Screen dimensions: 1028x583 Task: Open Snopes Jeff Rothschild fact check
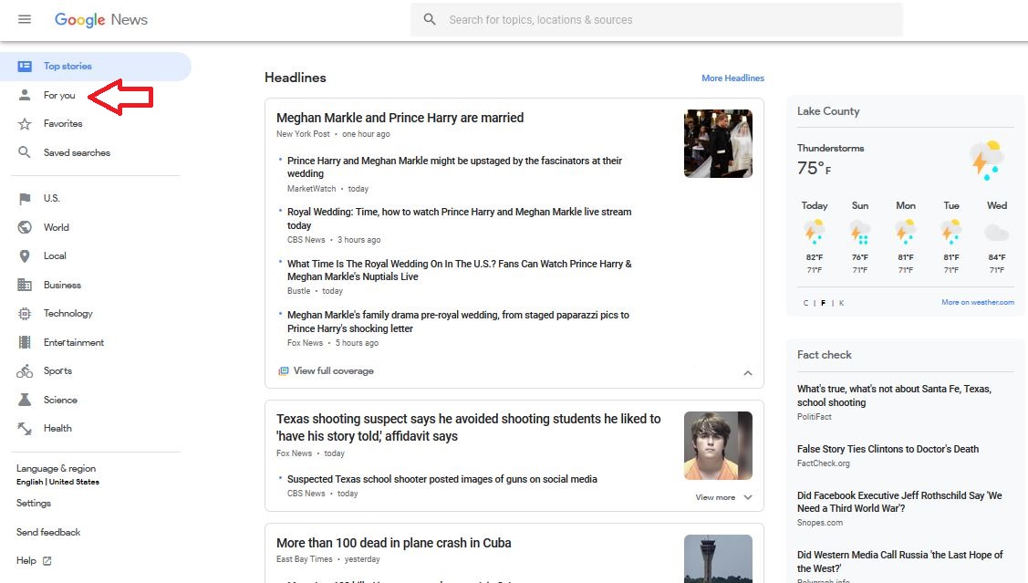coord(899,503)
